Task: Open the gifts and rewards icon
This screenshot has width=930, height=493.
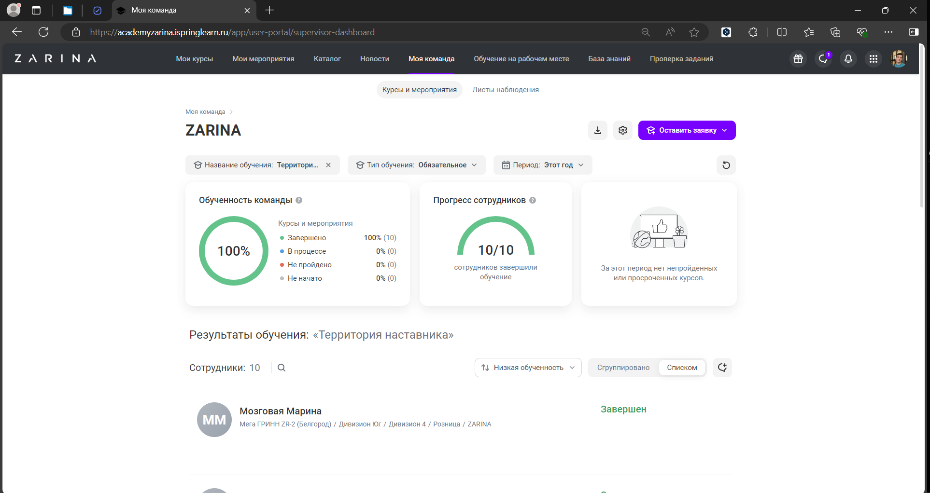Action: (x=798, y=58)
